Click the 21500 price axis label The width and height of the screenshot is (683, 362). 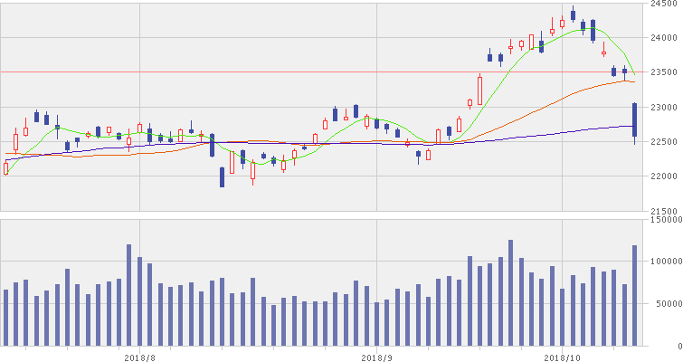664,210
